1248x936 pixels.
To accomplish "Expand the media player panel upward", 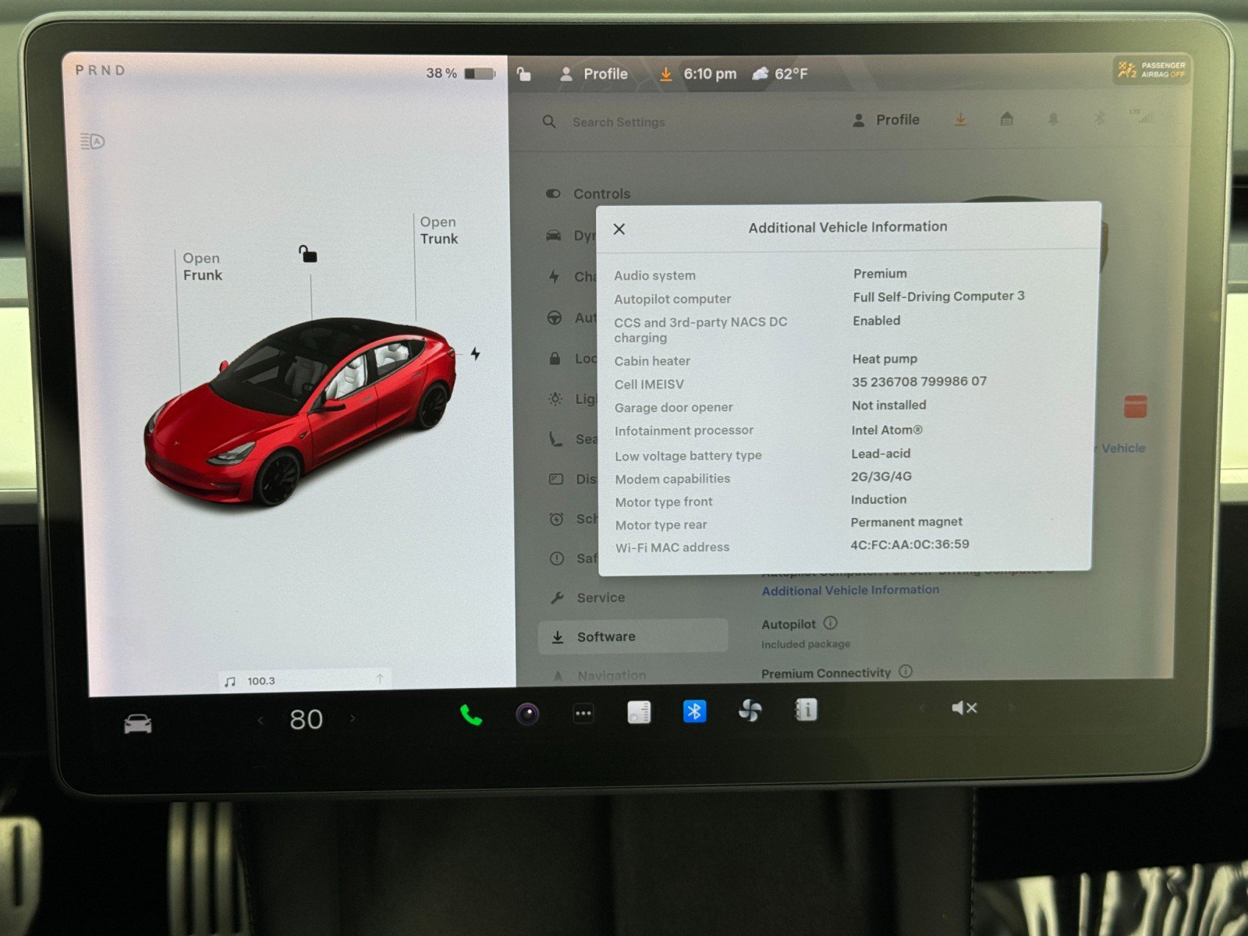I will click(379, 678).
